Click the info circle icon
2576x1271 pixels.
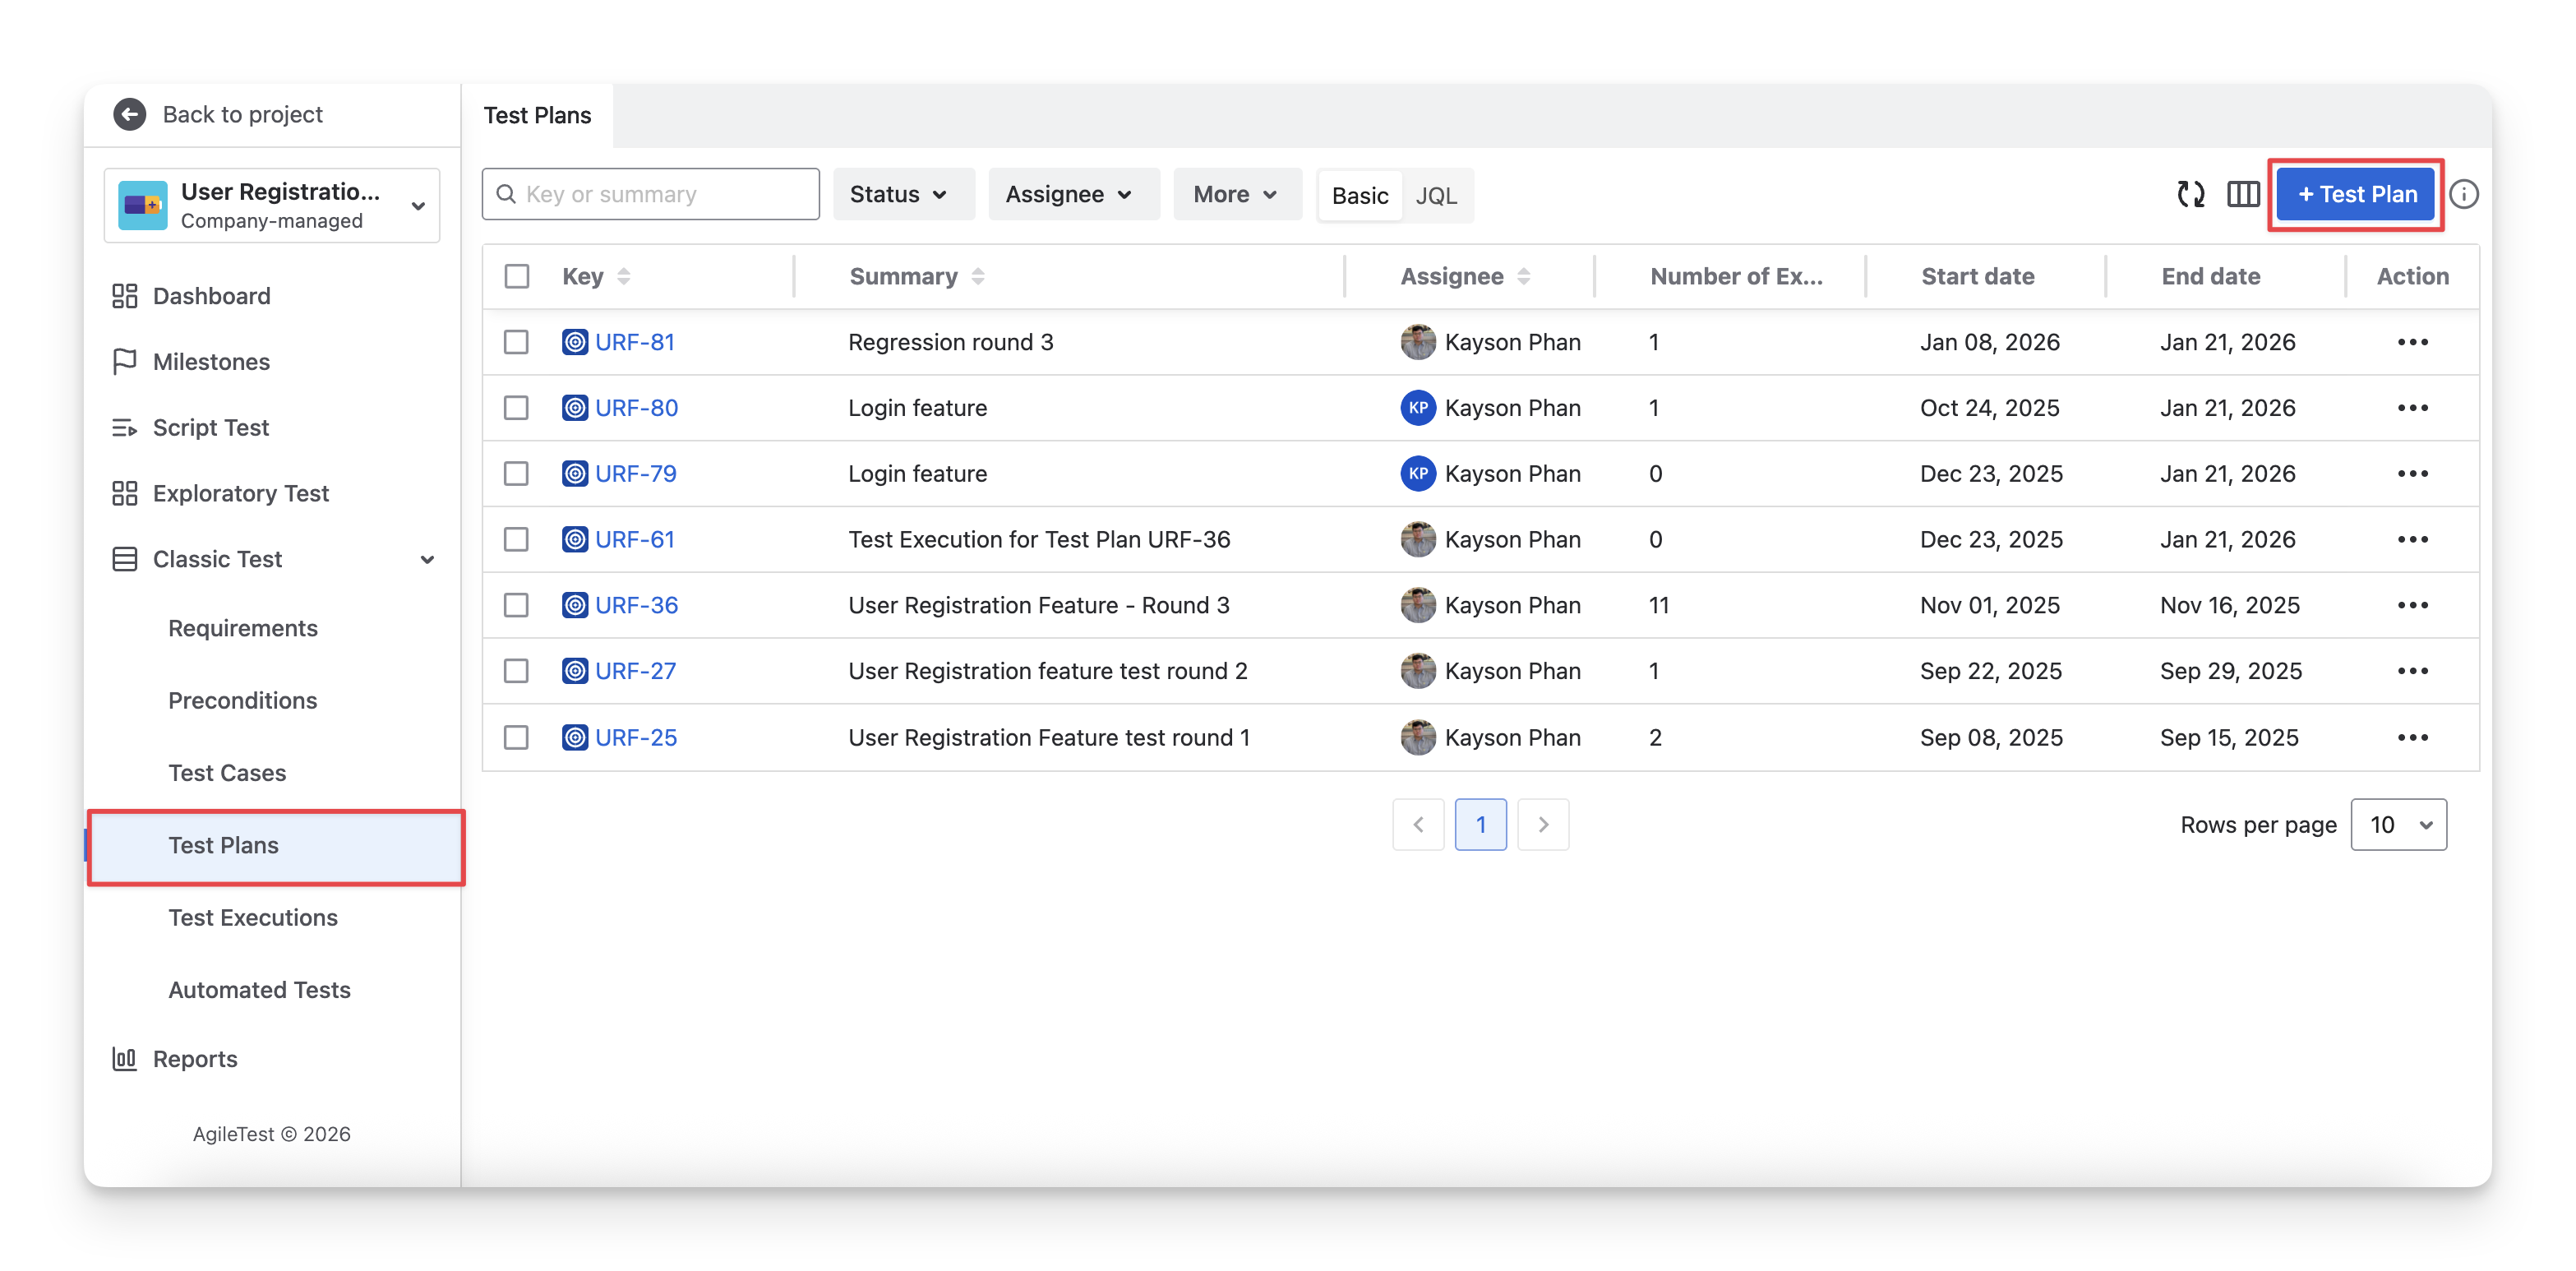point(2464,194)
